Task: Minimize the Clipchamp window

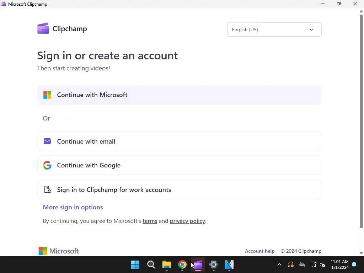Action: pos(323,4)
